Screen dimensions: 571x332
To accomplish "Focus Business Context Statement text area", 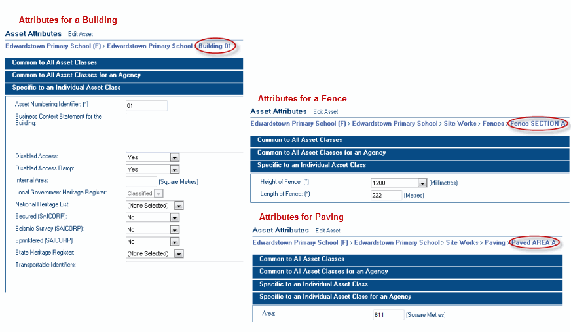I will (x=184, y=132).
